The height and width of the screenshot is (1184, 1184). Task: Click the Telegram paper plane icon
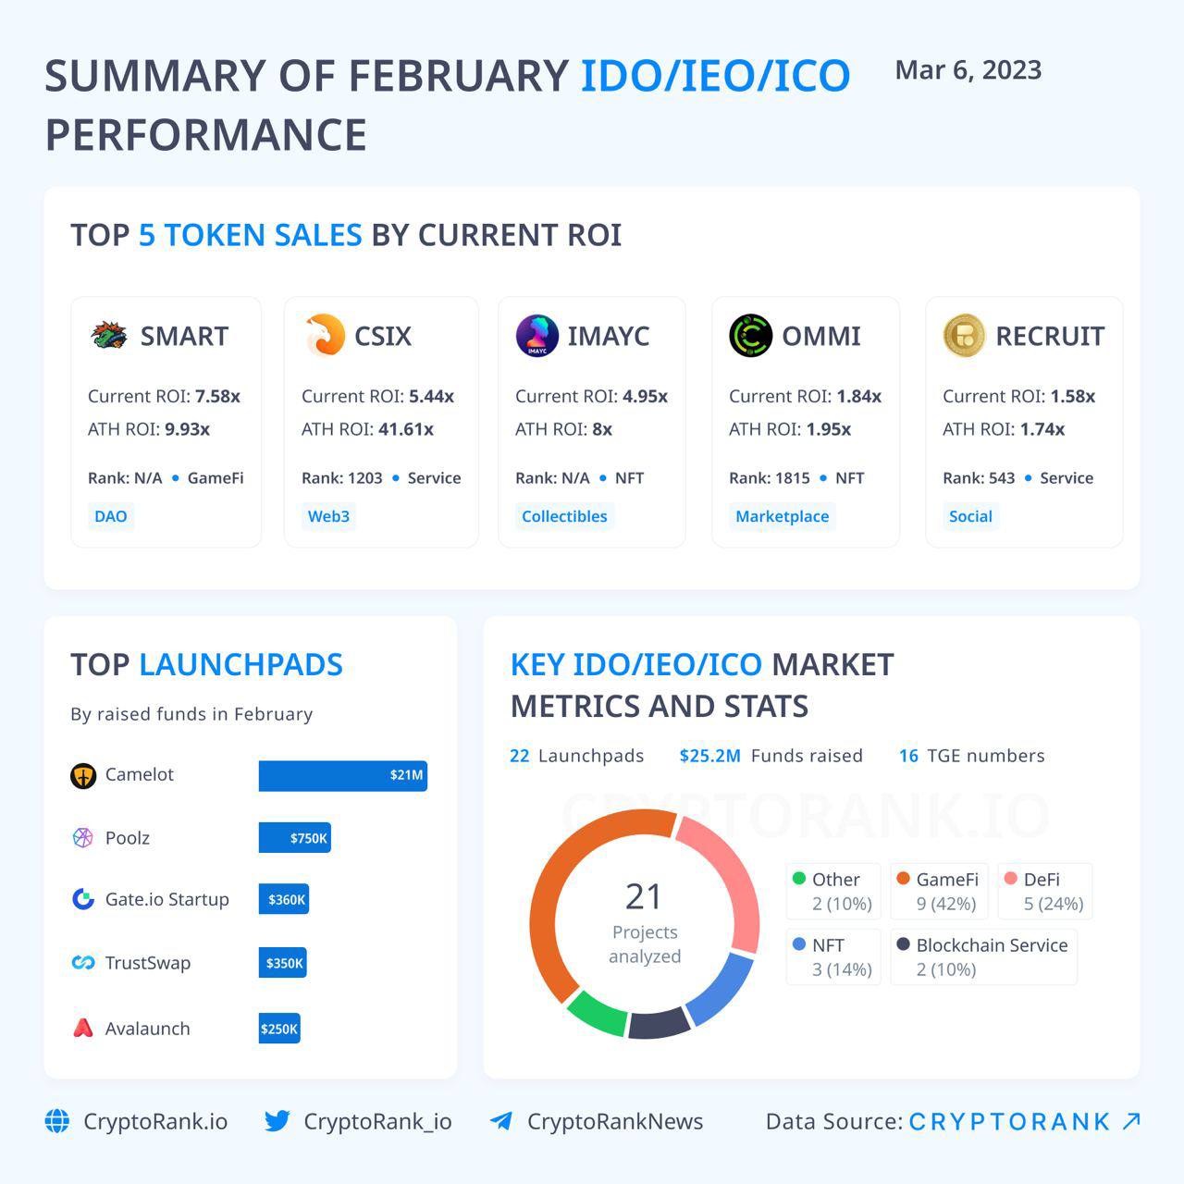pyautogui.click(x=501, y=1121)
